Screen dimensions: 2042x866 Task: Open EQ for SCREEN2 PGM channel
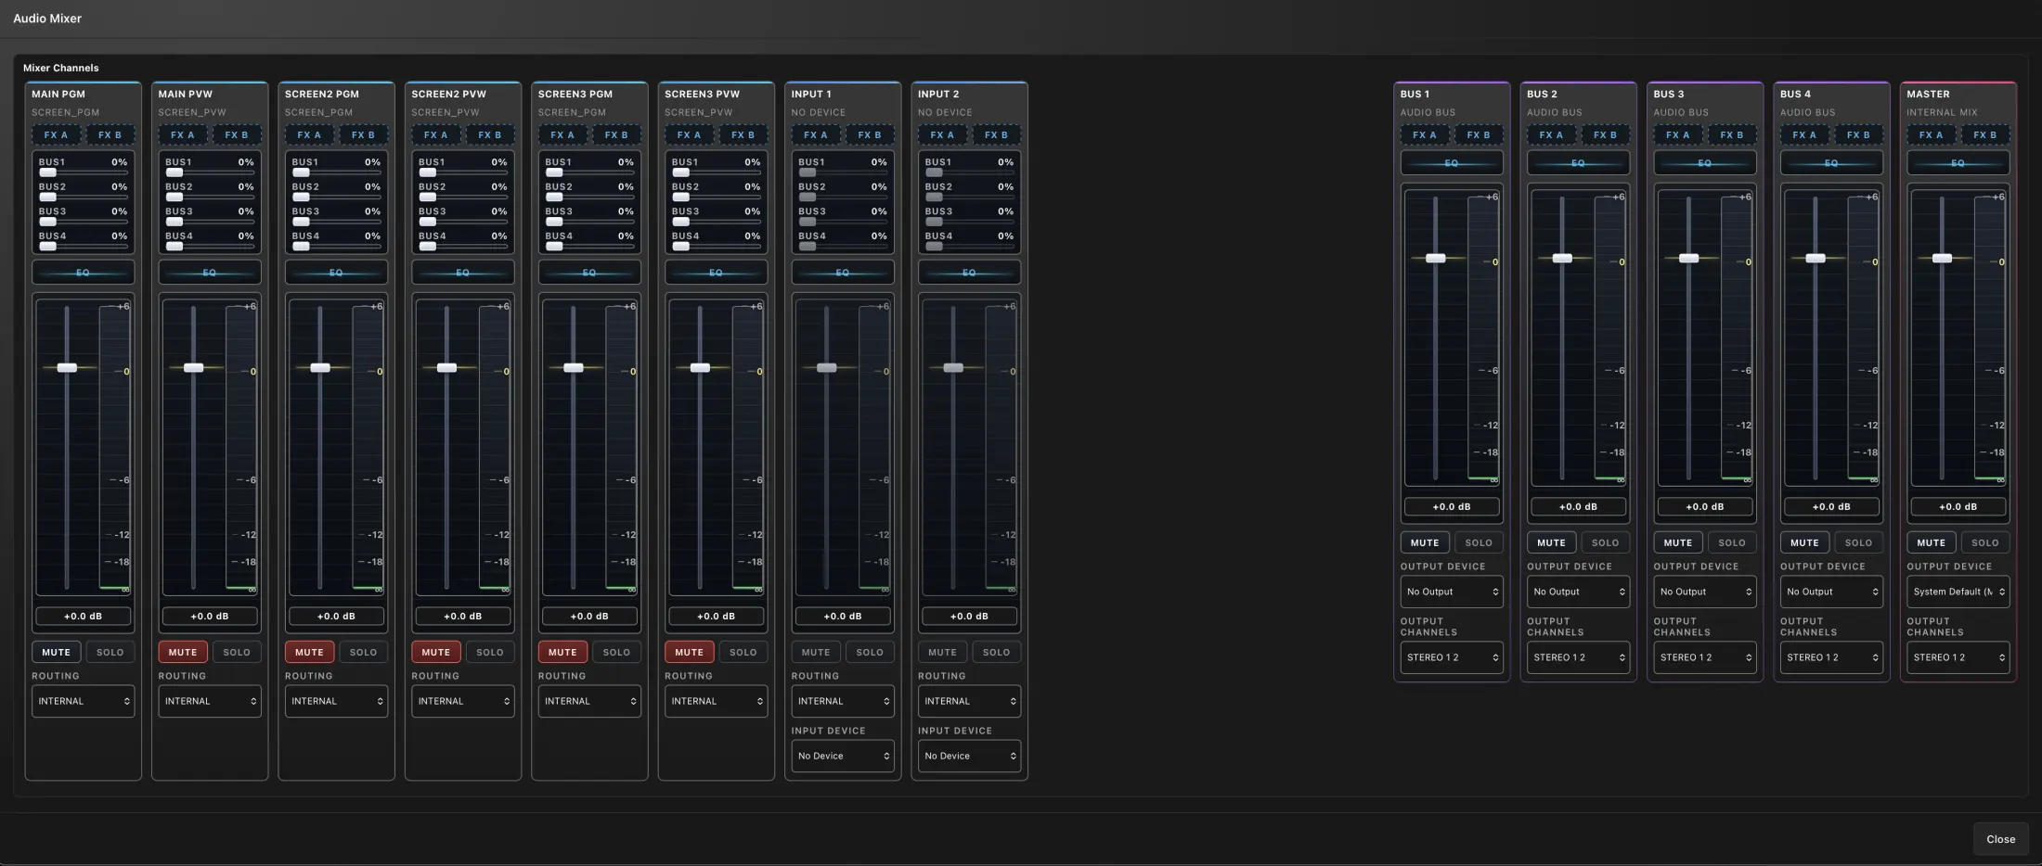336,273
